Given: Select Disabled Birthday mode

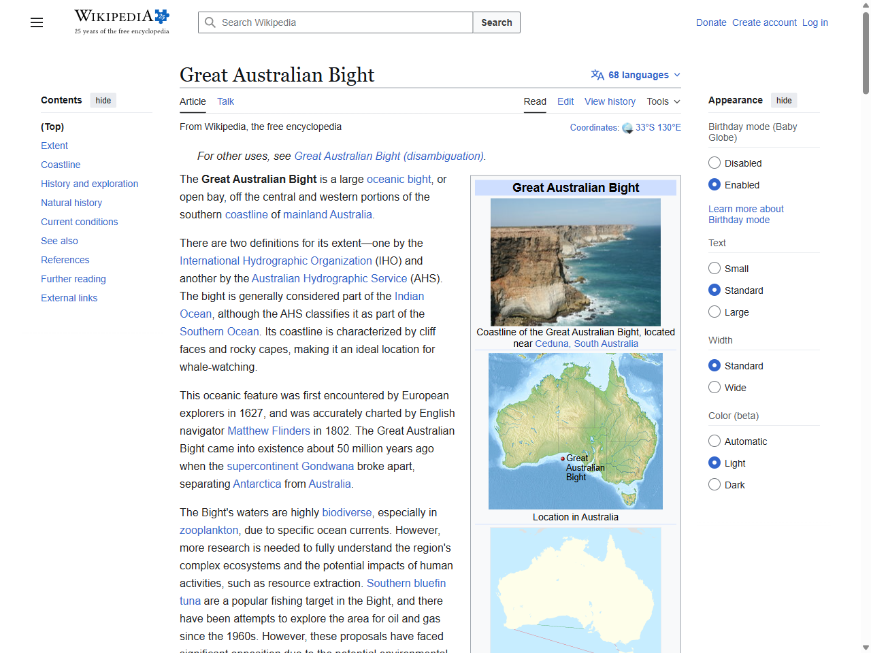Looking at the screenshot, I should tap(714, 163).
